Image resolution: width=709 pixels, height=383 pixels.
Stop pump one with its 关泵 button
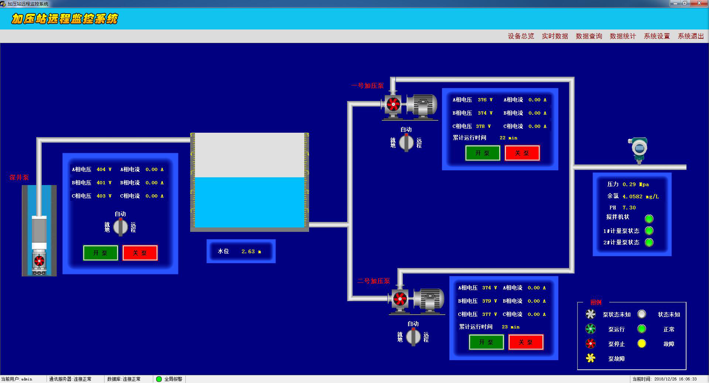(x=522, y=153)
